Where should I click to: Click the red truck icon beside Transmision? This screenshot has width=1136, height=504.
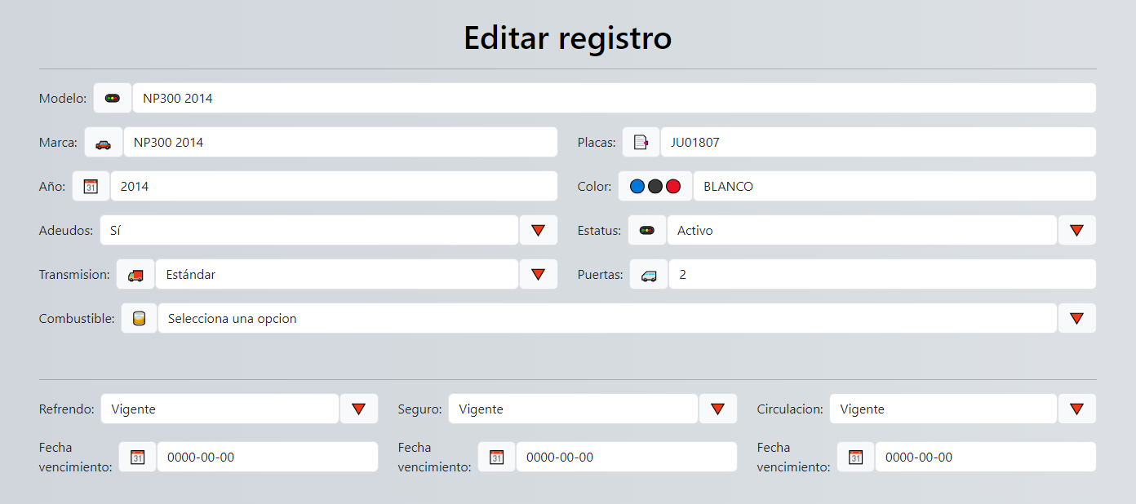pyautogui.click(x=135, y=274)
